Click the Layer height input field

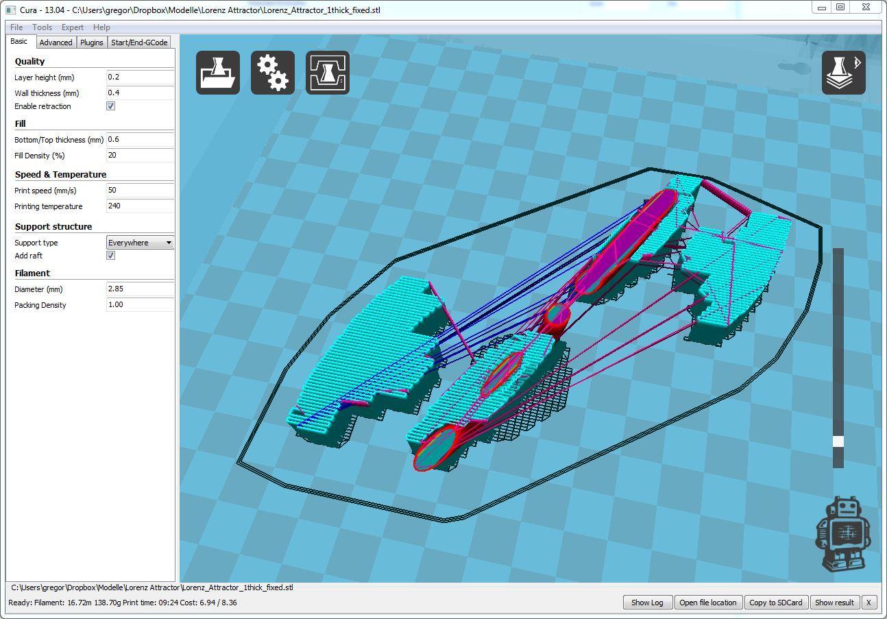141,77
